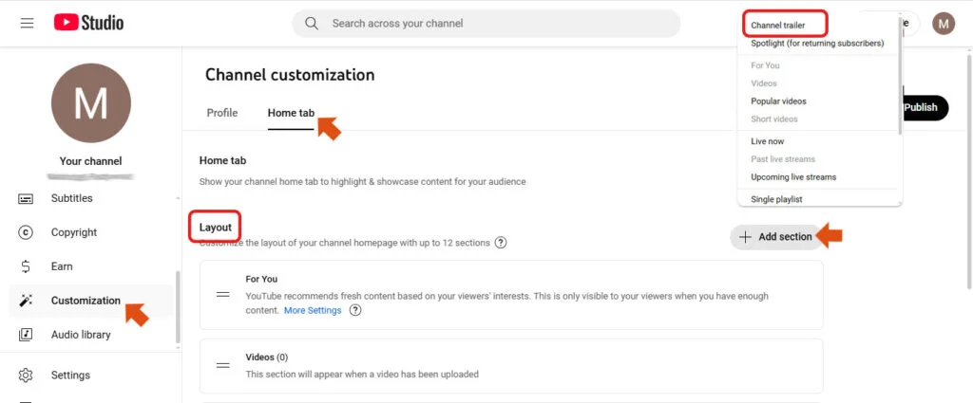Click the search across your channel field
Image resolution: width=973 pixels, height=403 pixels.
pos(486,23)
